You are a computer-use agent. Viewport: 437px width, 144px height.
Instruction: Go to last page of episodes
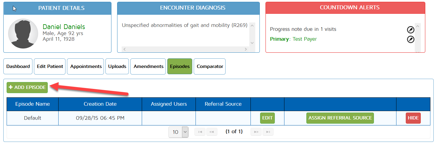pos(268,132)
